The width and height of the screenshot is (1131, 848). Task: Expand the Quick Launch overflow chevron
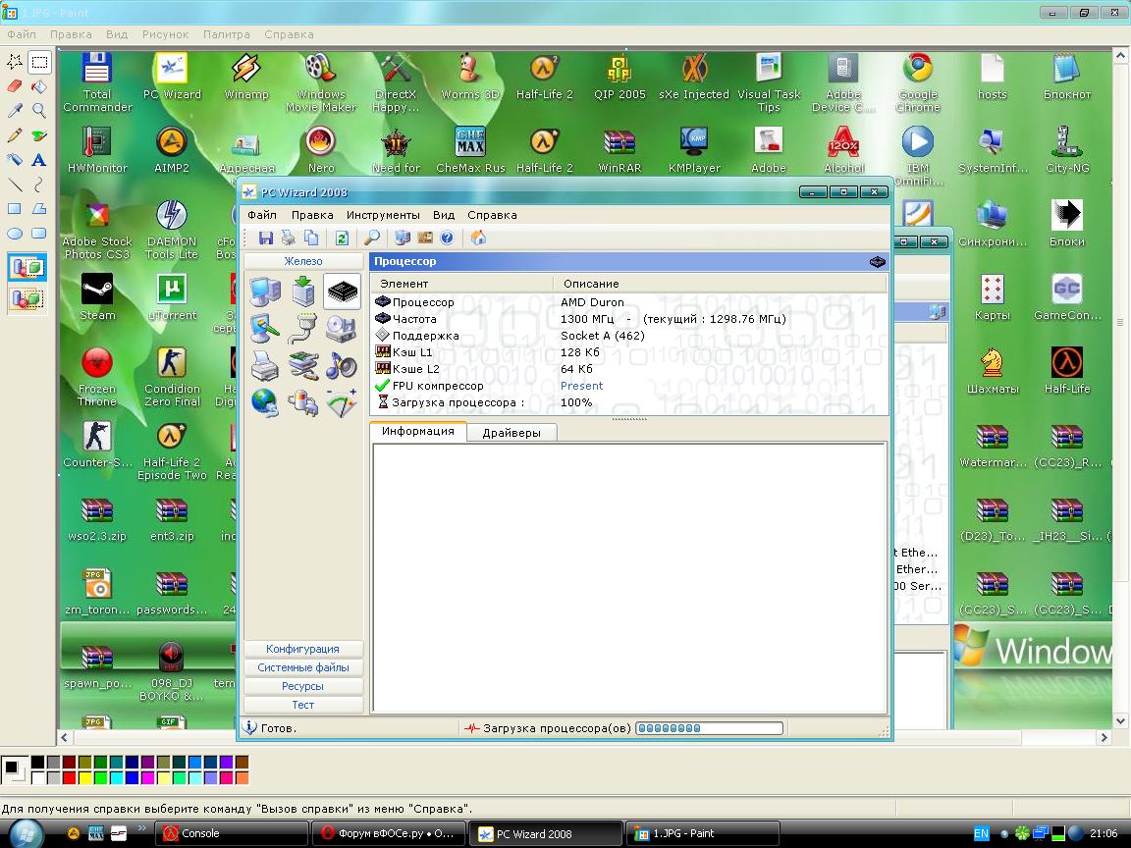coord(142,833)
